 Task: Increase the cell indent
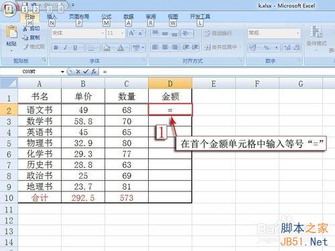coord(195,48)
